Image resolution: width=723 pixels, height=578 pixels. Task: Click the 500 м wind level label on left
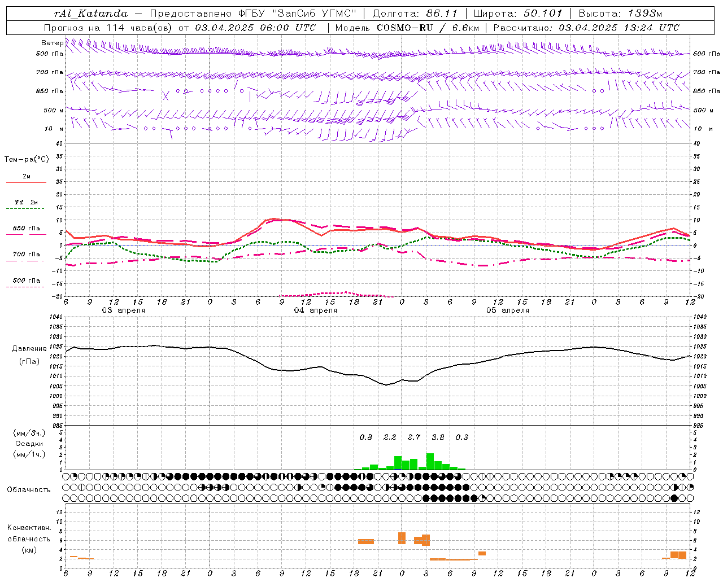point(54,110)
